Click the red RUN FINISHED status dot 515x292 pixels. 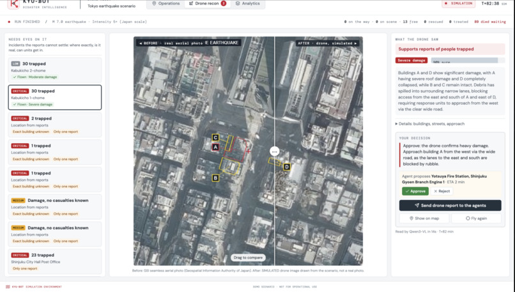9,22
